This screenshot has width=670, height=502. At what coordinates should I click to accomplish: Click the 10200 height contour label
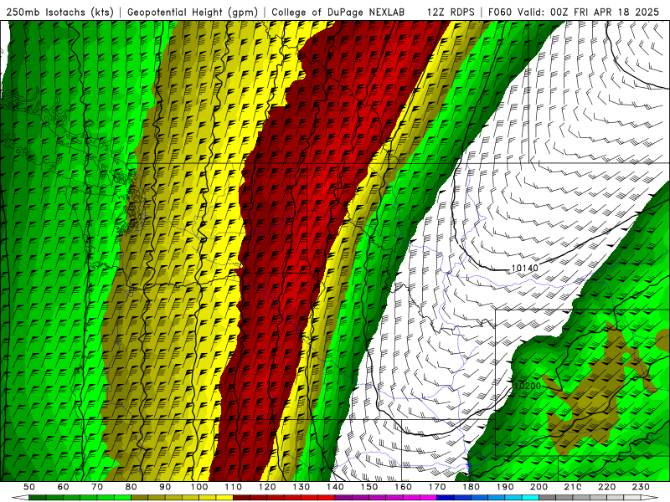(x=528, y=386)
